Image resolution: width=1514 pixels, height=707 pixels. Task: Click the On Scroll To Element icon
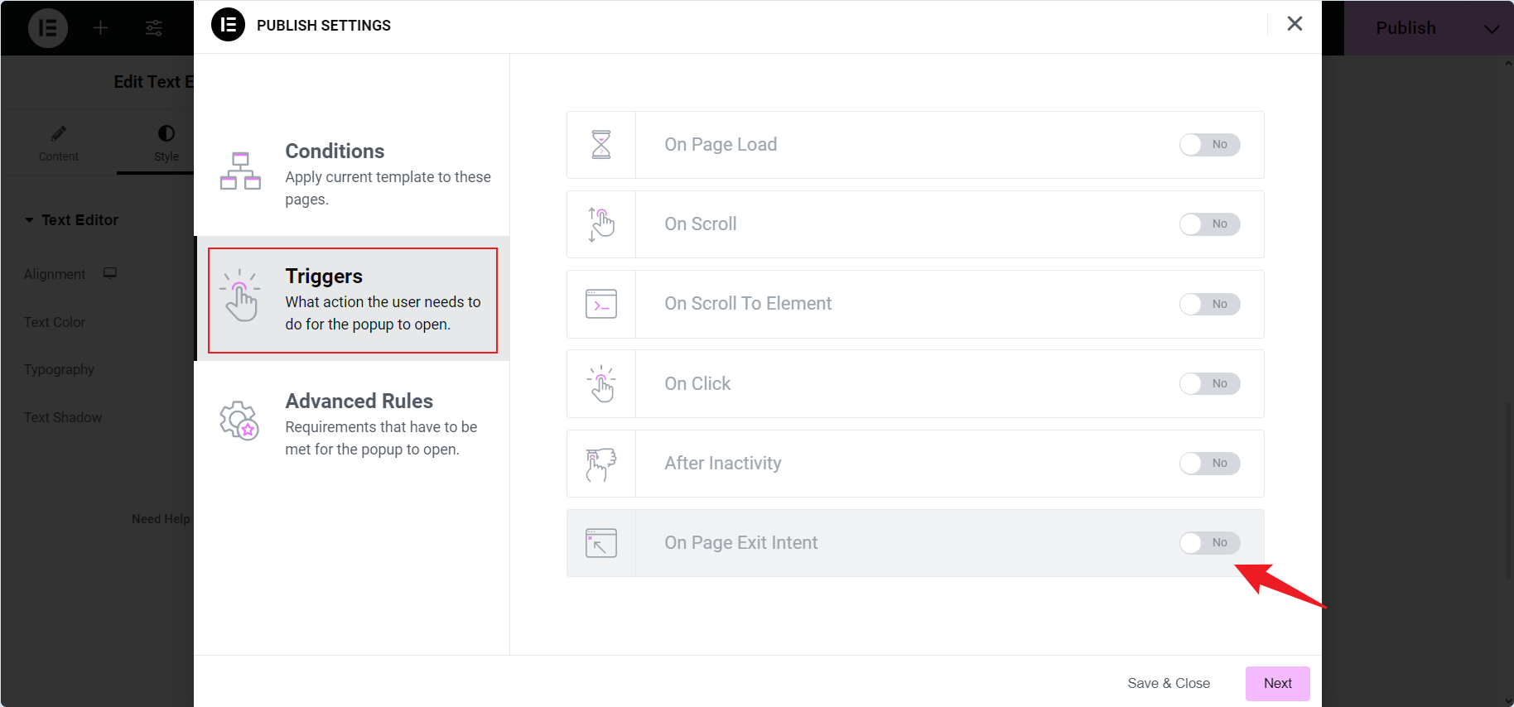[601, 304]
